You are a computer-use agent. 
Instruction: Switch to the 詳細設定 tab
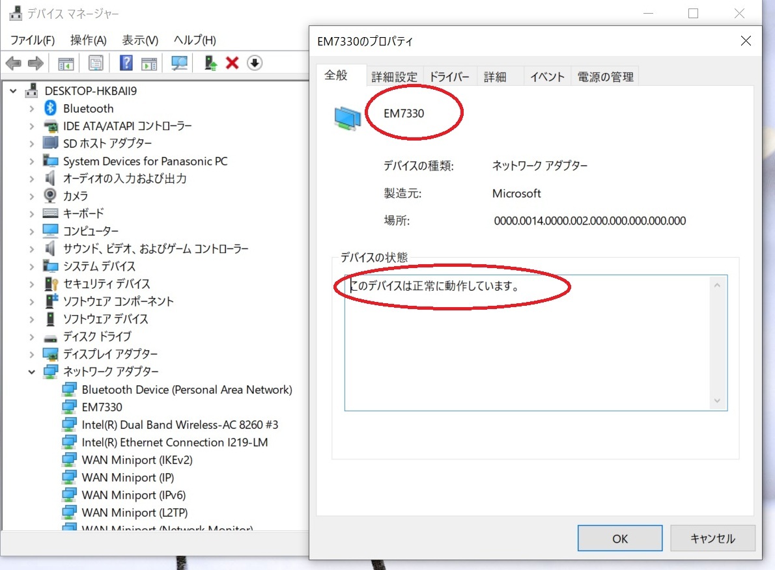pos(394,77)
